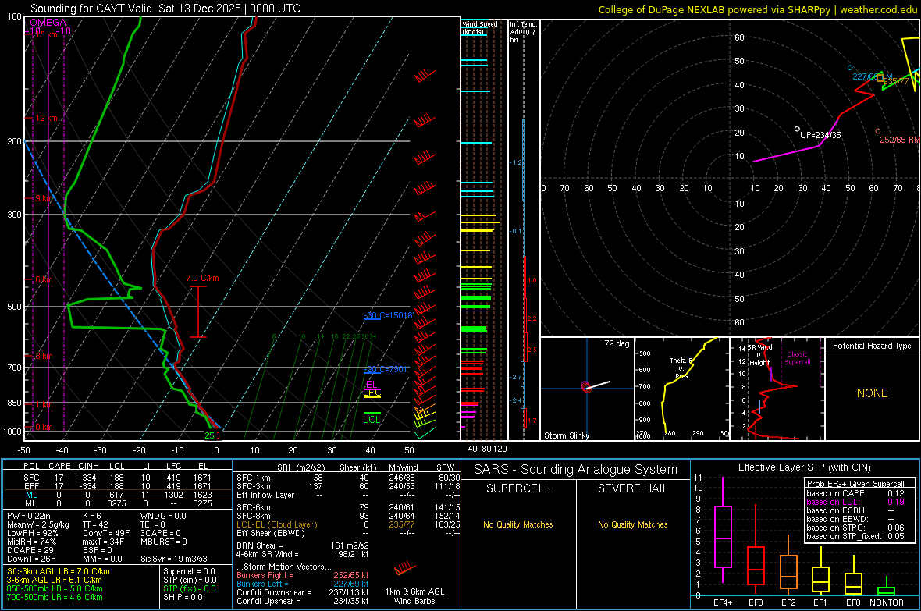Click the Bunkers Left storm motion row
This screenshot has height=611, width=921.
click(303, 584)
